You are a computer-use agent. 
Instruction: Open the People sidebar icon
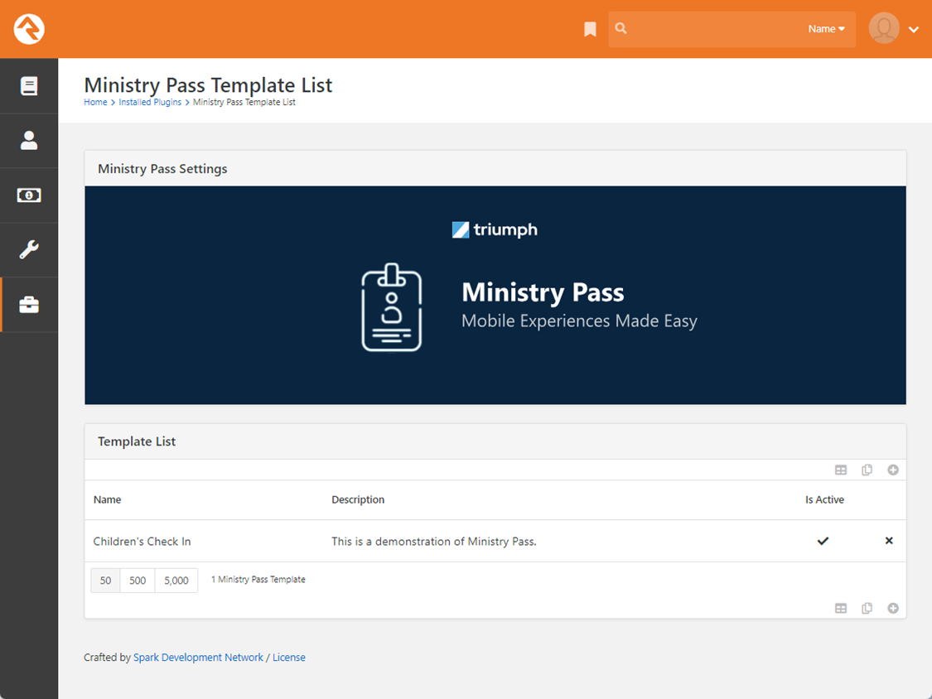(x=28, y=141)
